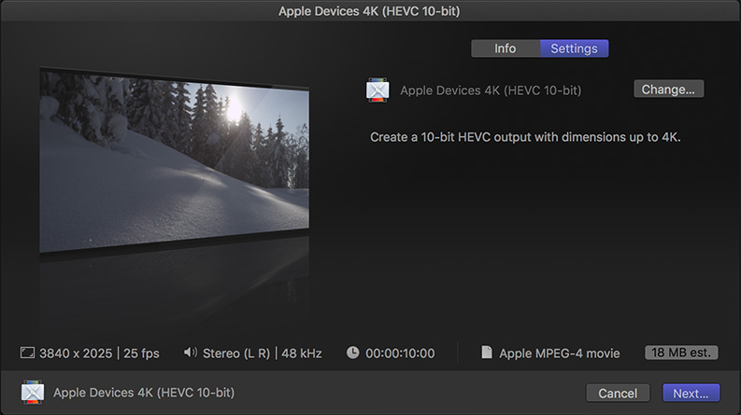Click the 'Stereo (L R)' audio text
This screenshot has height=415, width=741.
coord(236,353)
